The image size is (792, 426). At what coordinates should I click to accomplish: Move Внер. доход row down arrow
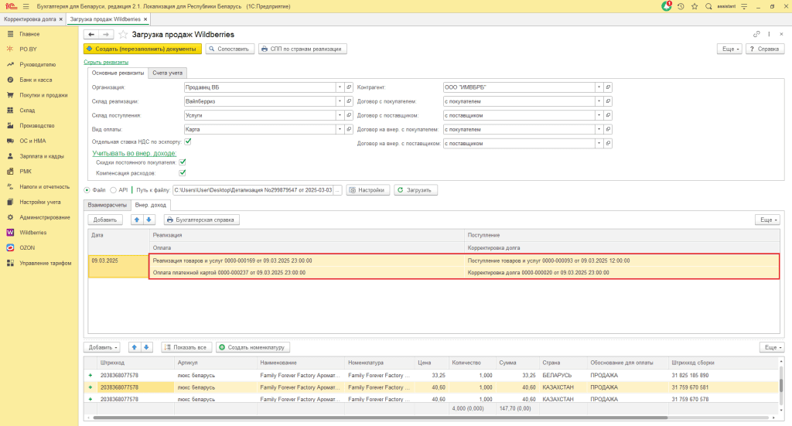148,220
